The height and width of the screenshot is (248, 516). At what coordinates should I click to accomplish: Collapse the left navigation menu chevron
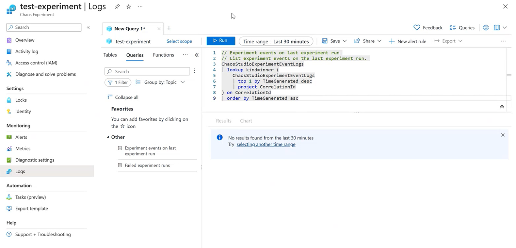[88, 27]
